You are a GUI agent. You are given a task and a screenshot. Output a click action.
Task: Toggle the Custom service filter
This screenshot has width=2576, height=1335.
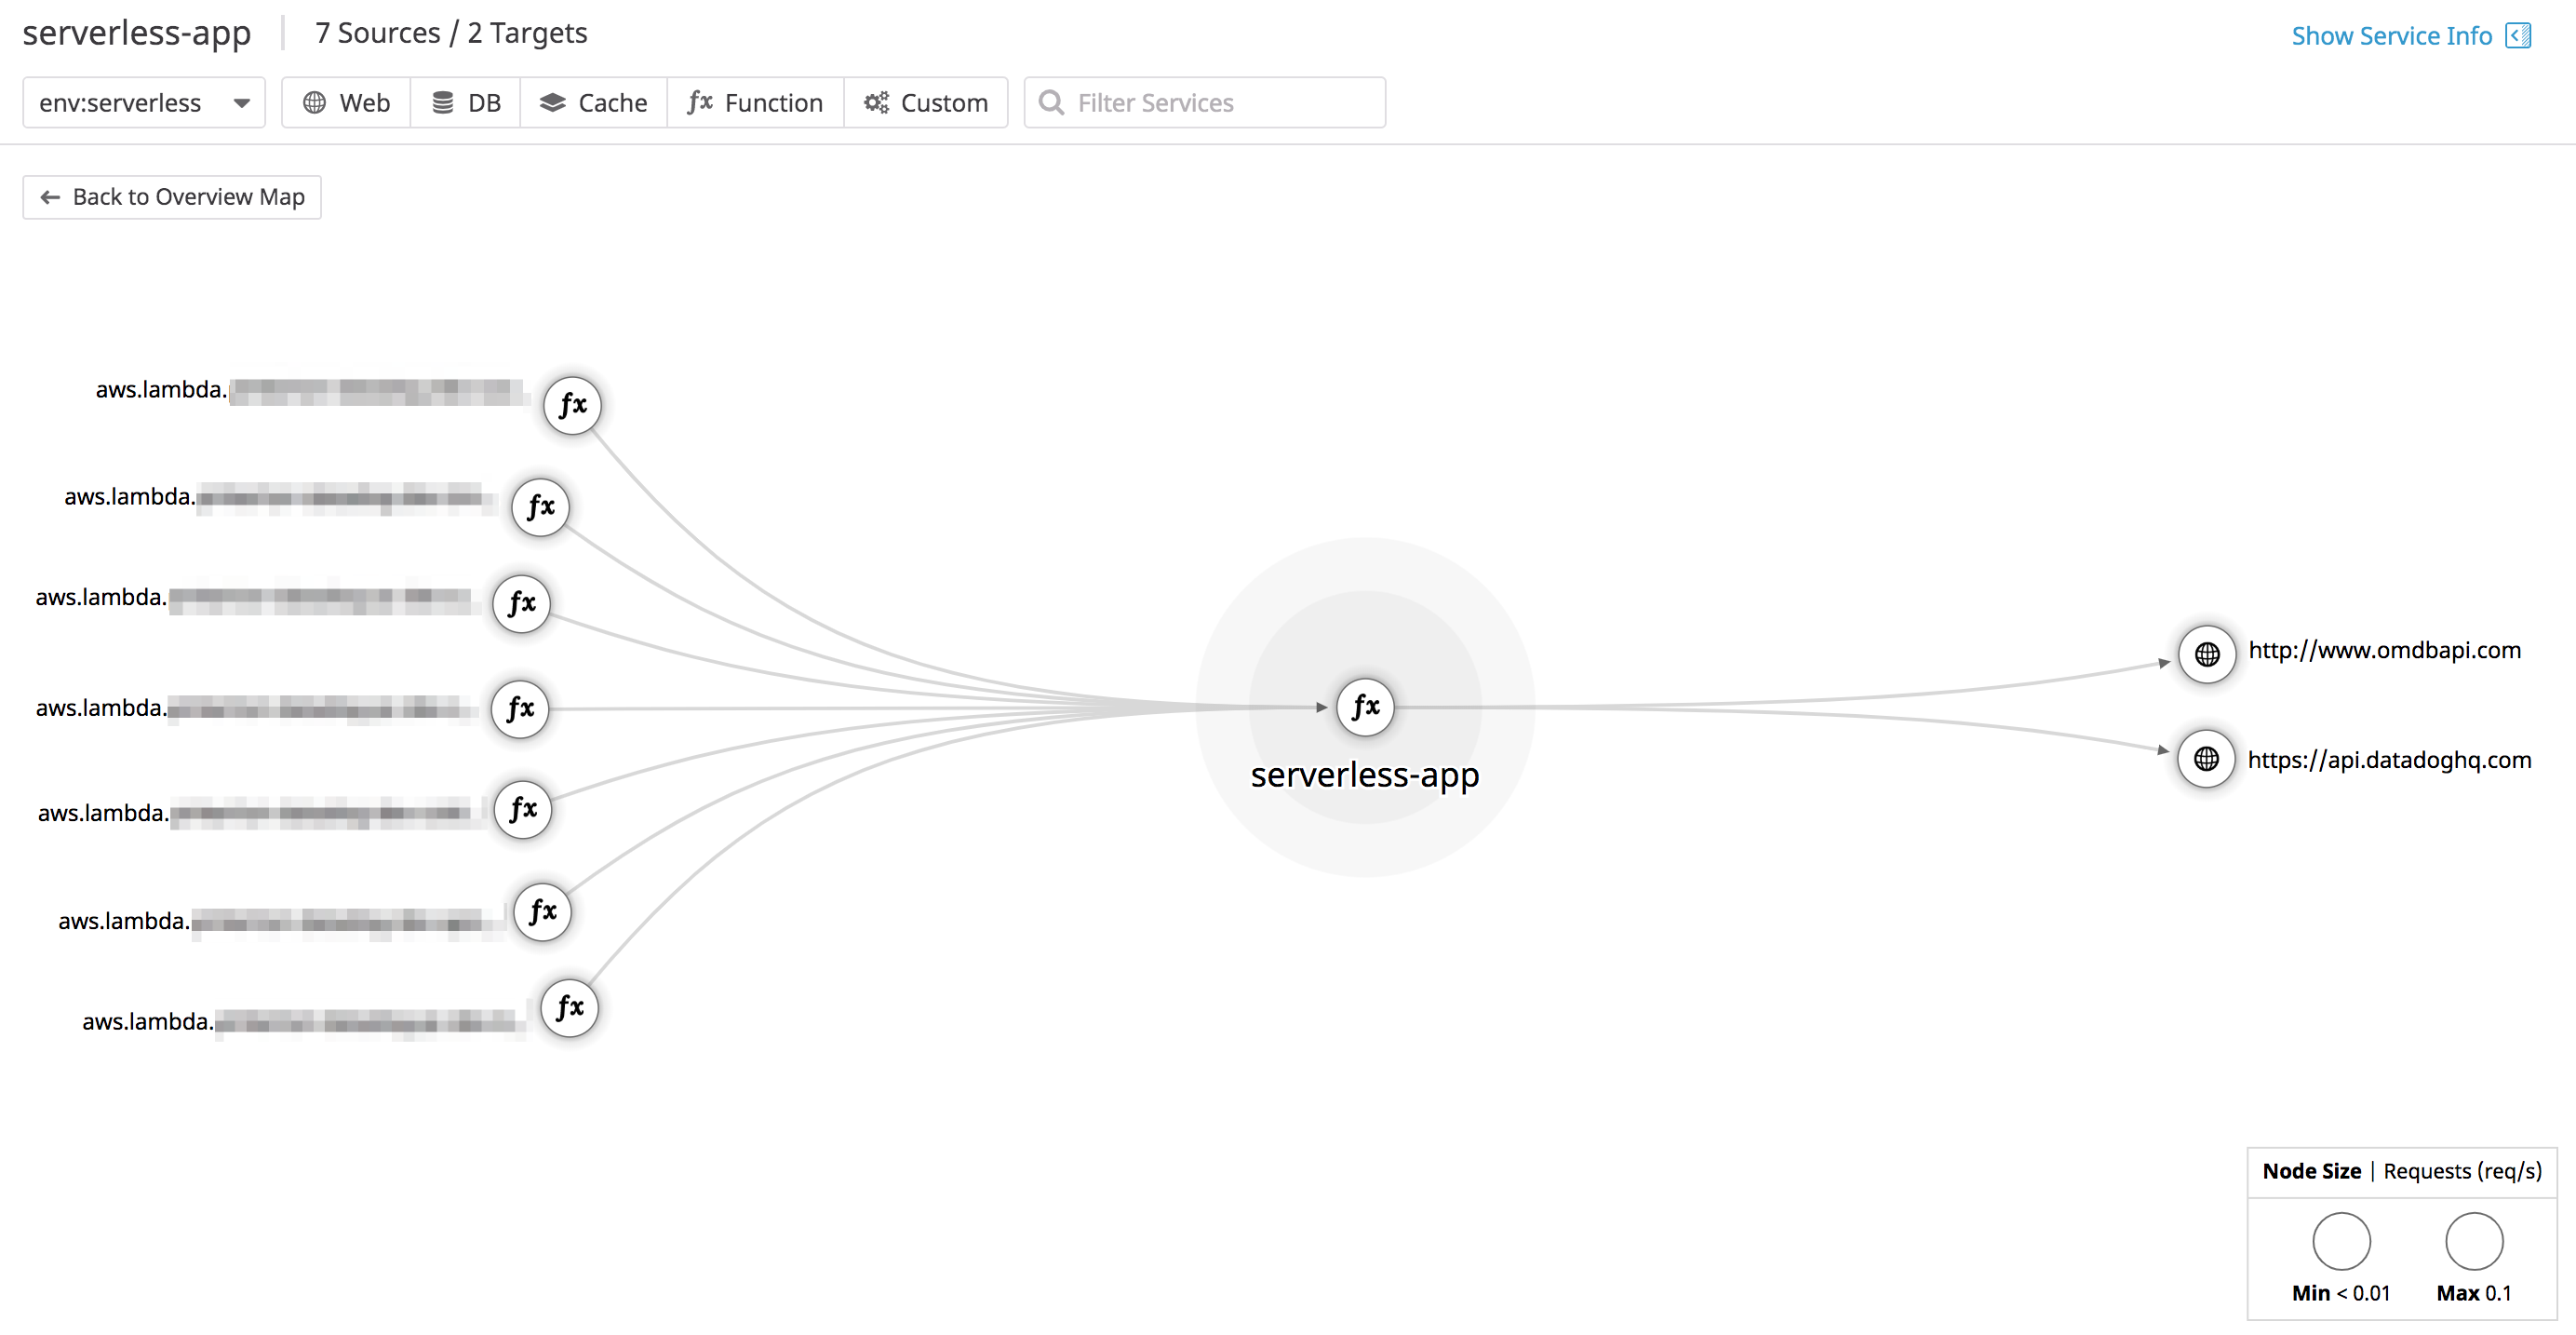tap(926, 101)
